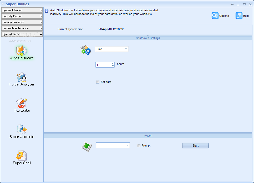The height and width of the screenshot is (183, 254).
Task: Click the blue info icon beside description
Action: click(47, 11)
